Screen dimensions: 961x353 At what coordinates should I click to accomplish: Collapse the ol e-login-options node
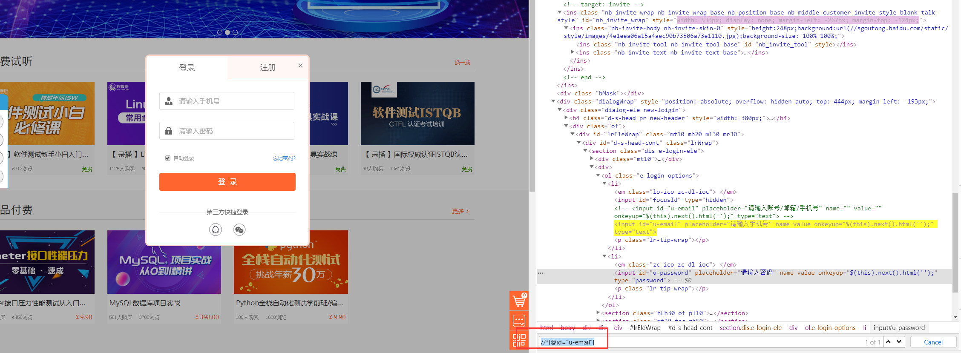[598, 175]
